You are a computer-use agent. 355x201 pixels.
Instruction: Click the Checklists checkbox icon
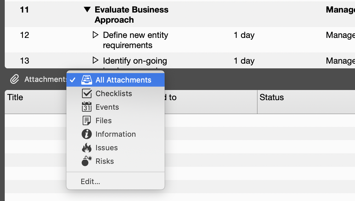click(87, 93)
